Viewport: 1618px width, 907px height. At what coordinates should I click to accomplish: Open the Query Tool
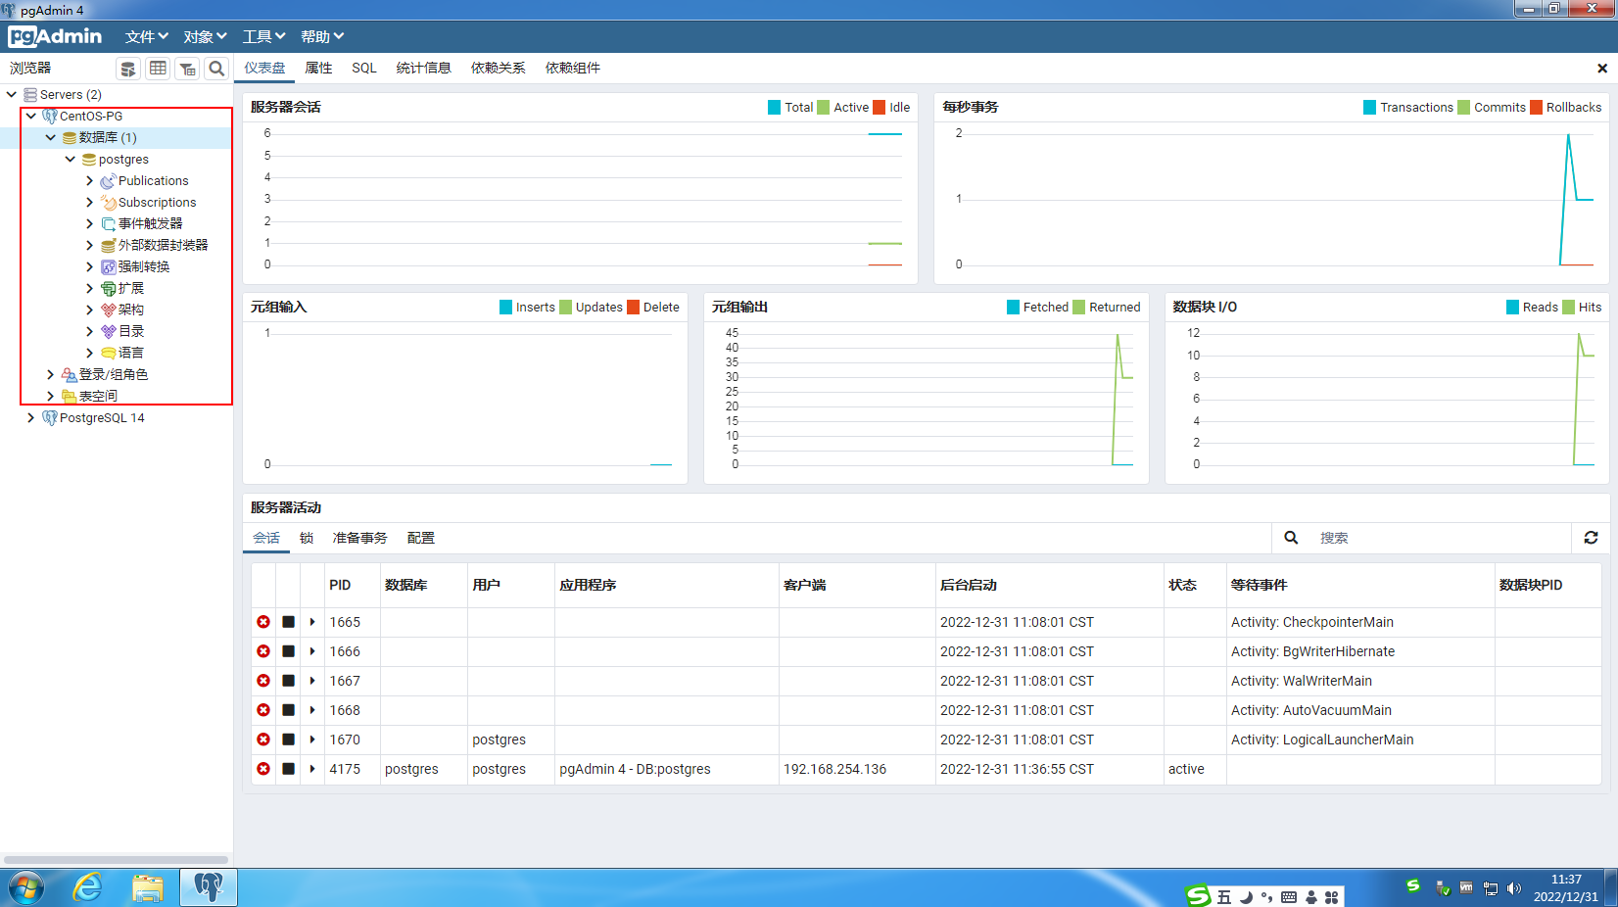(128, 69)
